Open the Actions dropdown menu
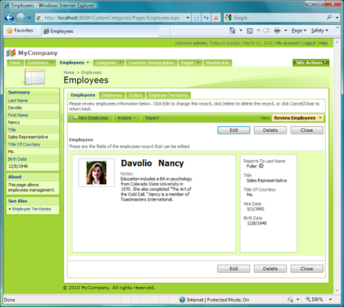The height and width of the screenshot is (307, 344). click(127, 118)
